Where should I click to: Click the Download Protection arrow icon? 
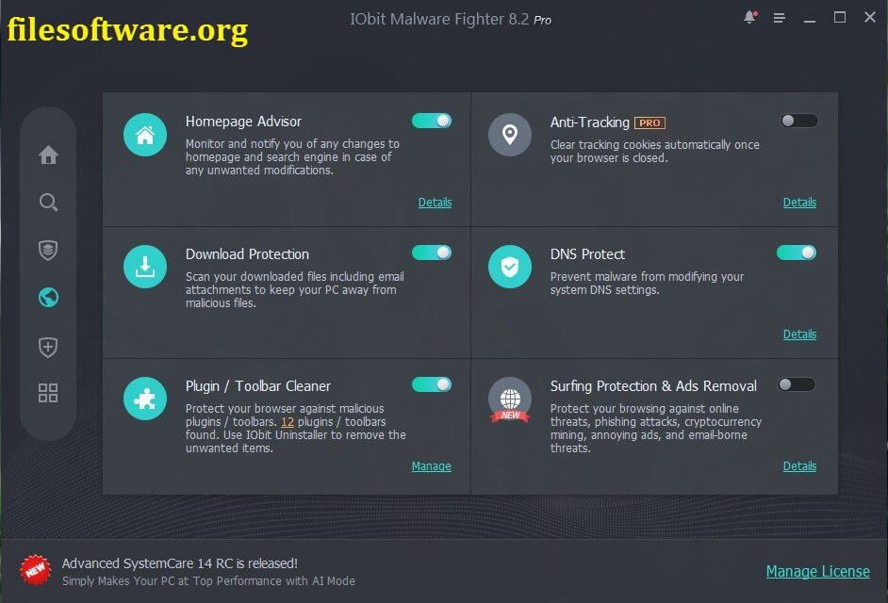145,267
